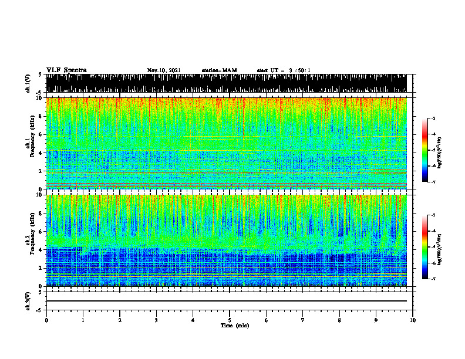
Task: Click time axis tick label "0"
Action: tap(46, 320)
